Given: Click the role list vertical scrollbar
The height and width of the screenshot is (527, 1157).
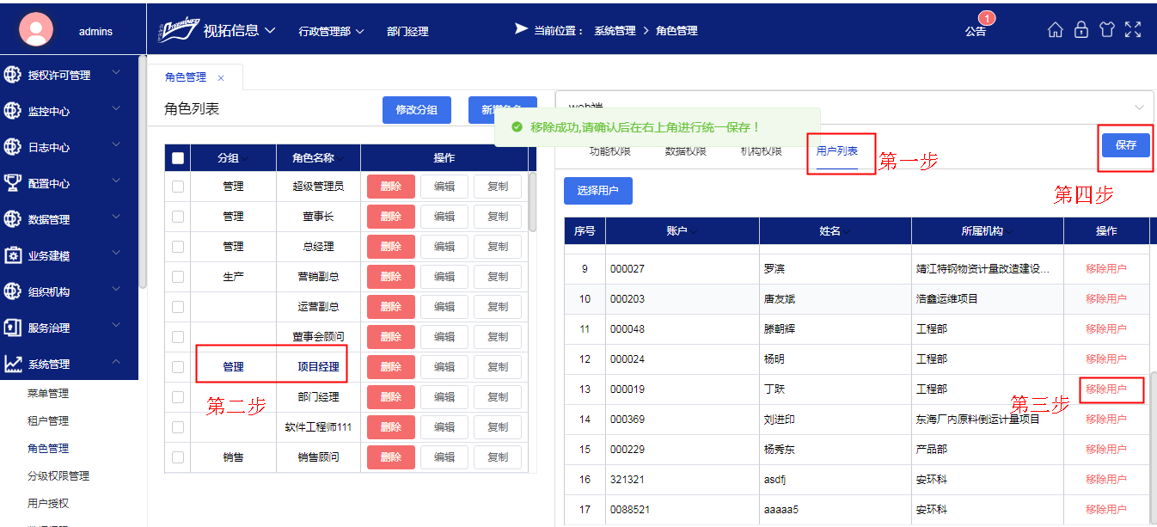Looking at the screenshot, I should 533,202.
